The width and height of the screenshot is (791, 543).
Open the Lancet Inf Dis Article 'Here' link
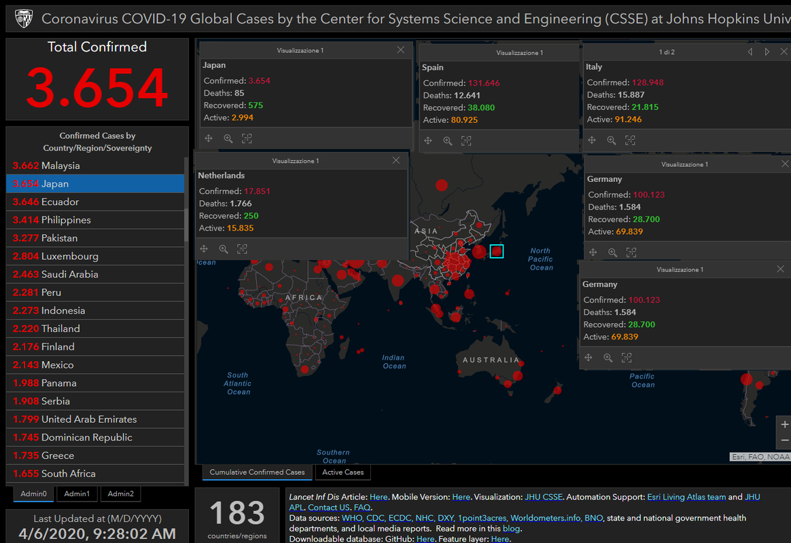[379, 497]
